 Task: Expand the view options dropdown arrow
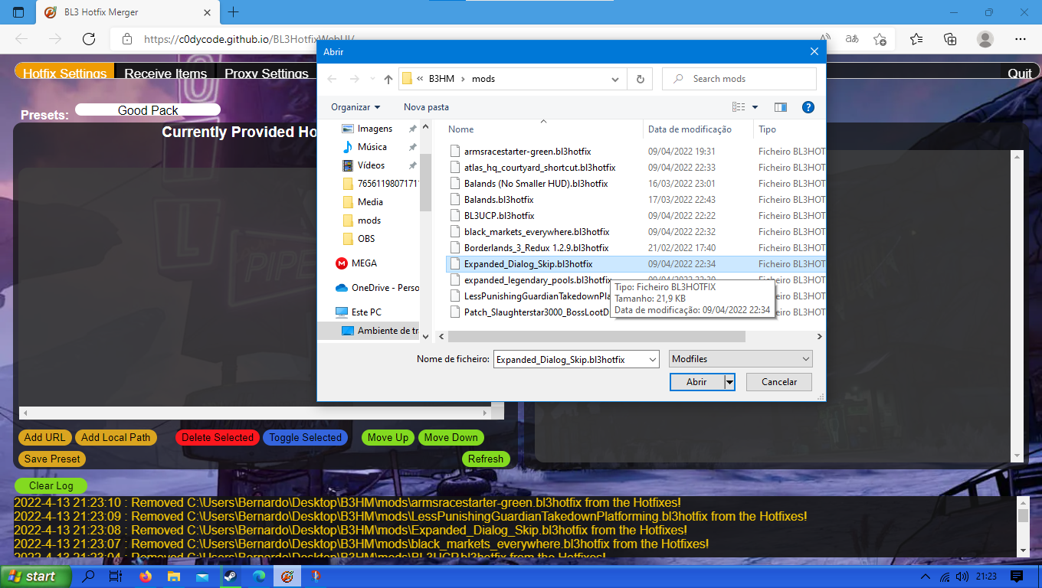click(755, 107)
